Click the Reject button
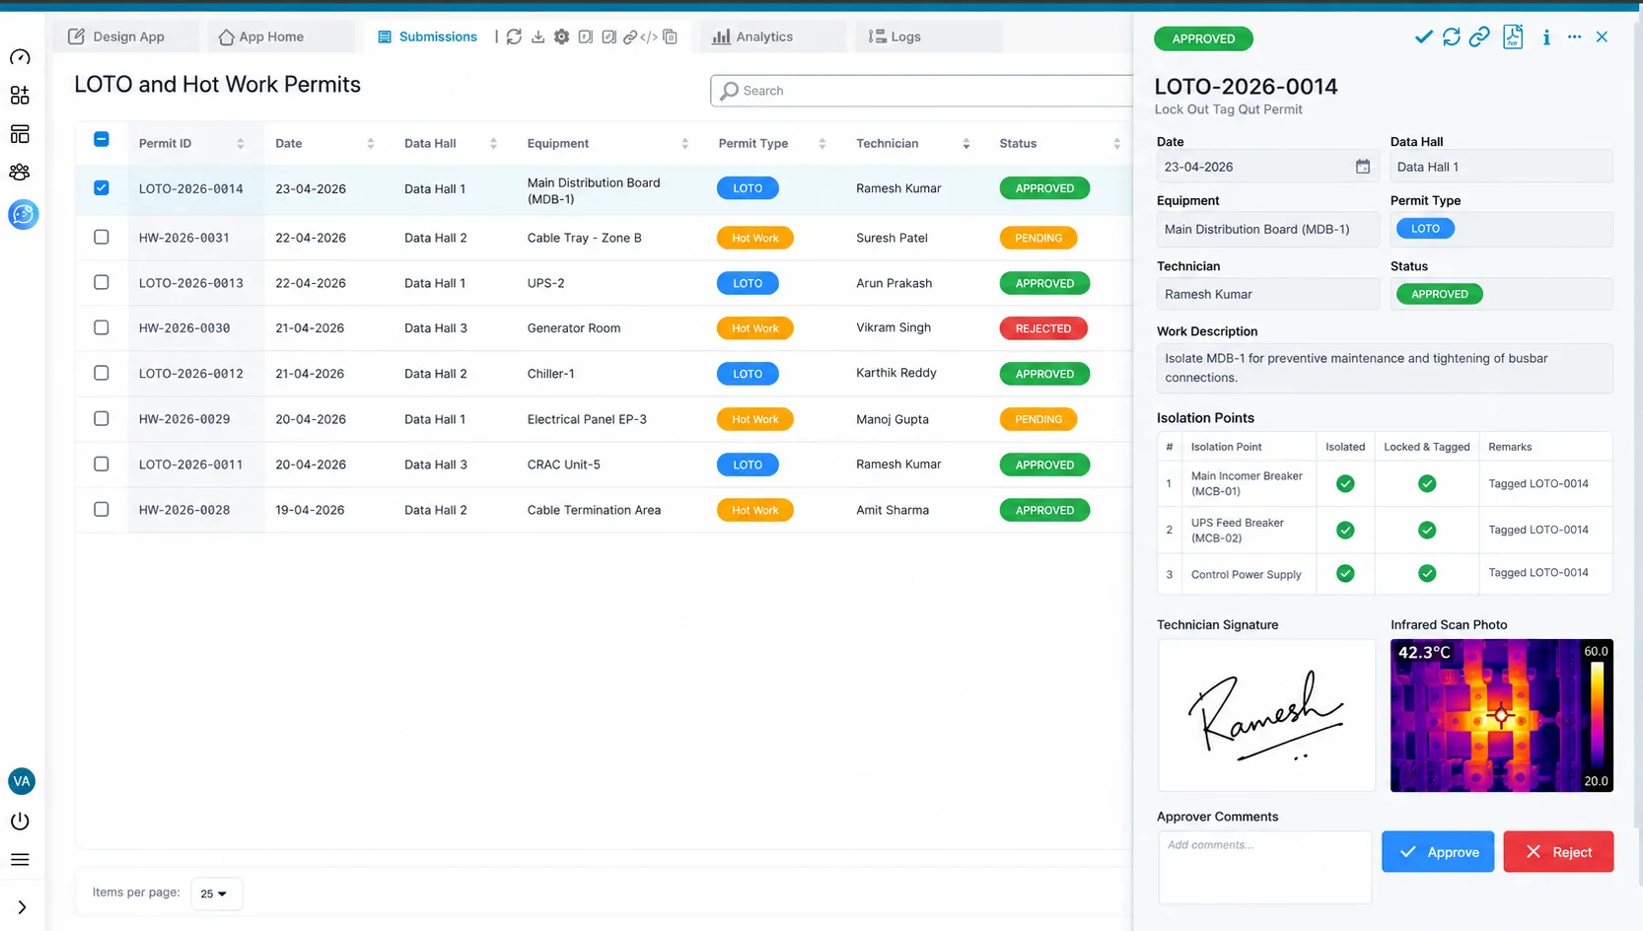 coord(1558,852)
